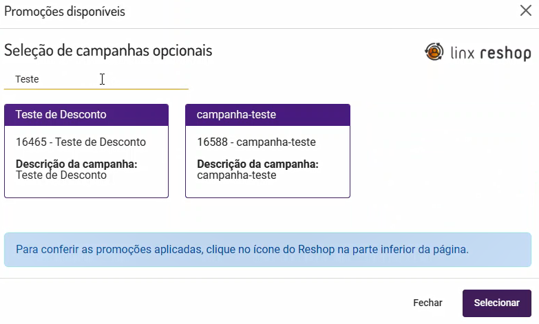
Task: Close the Promoções disponíveis dialog with X
Action: pos(526,10)
